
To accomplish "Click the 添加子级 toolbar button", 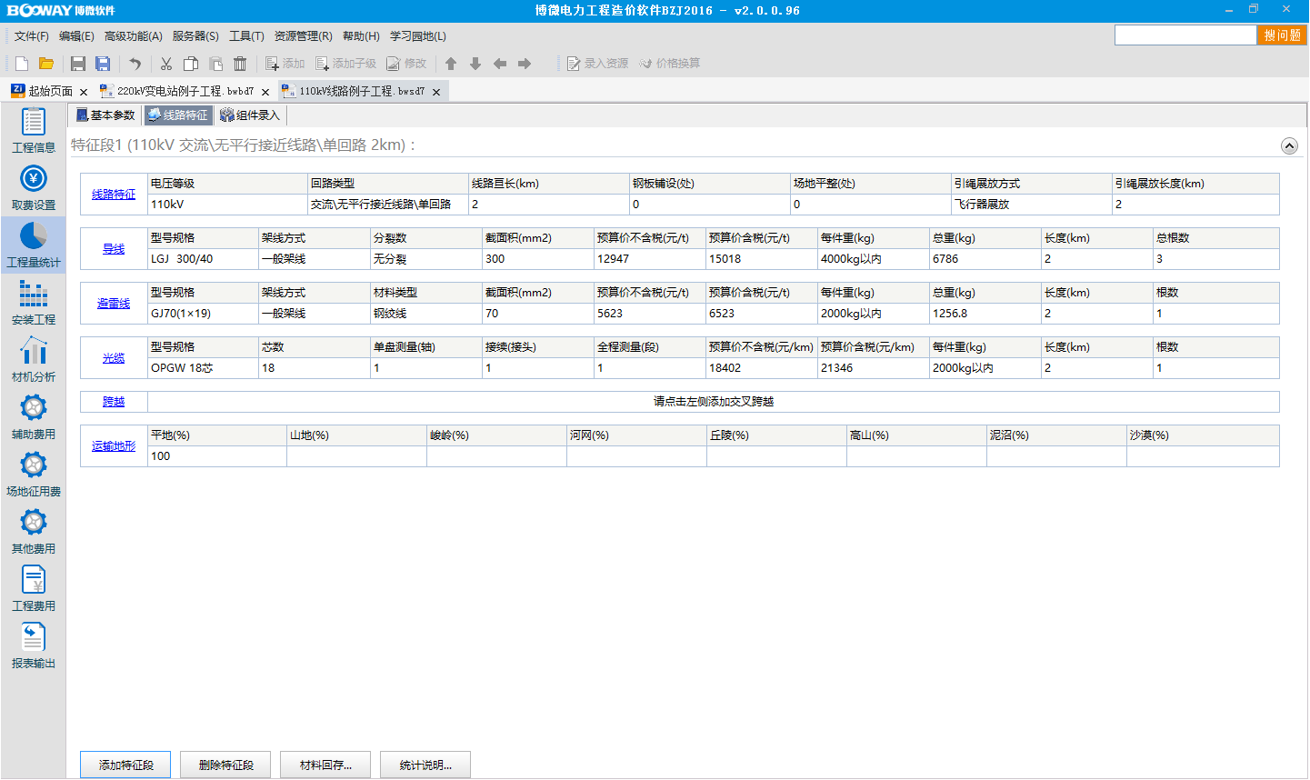I will [x=345, y=64].
